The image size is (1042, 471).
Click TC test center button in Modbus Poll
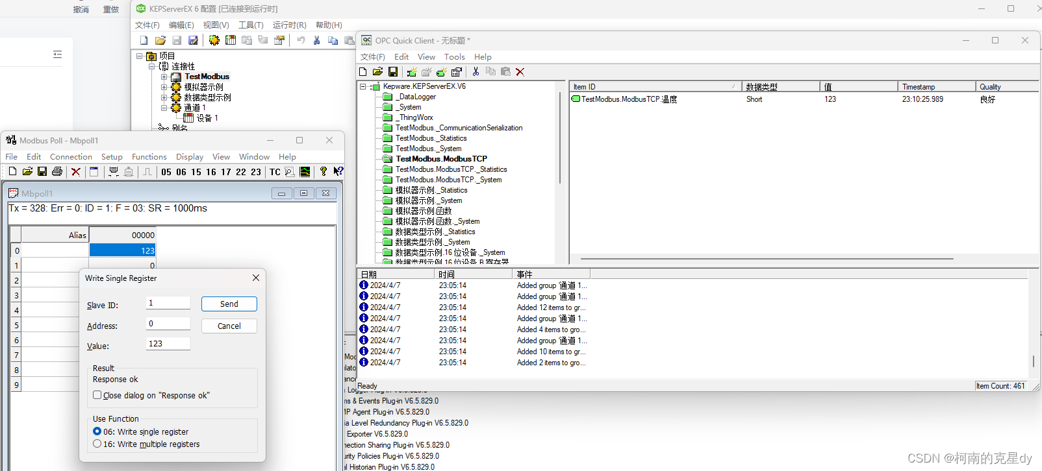tap(275, 172)
